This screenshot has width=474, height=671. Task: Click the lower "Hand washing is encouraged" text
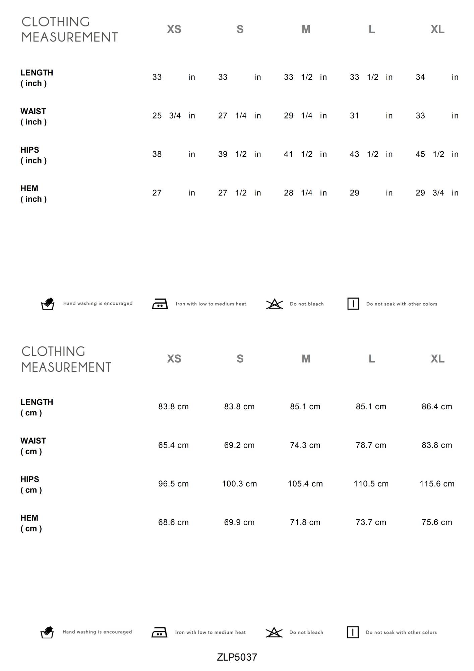(x=97, y=632)
